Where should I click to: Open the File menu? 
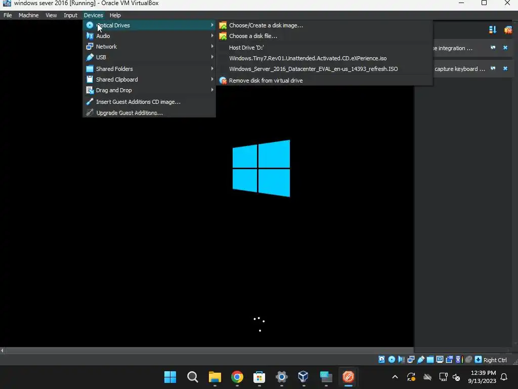coord(8,15)
